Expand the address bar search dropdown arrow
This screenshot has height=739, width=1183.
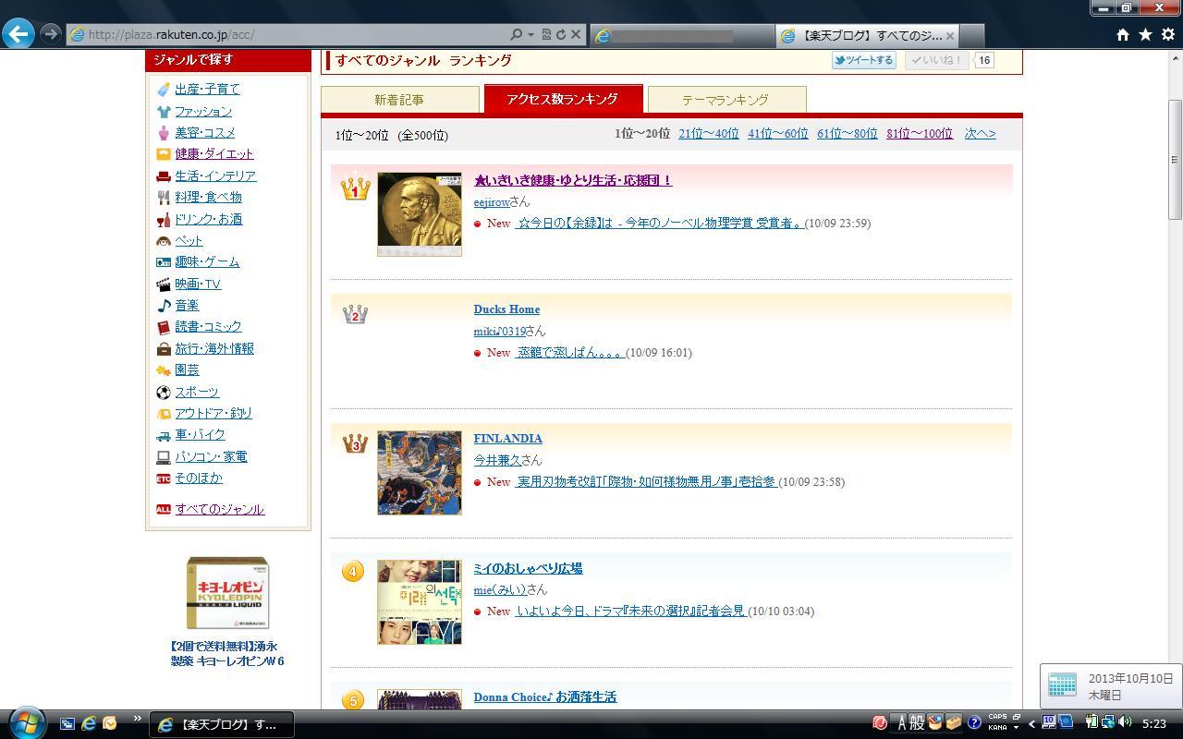coord(531,34)
